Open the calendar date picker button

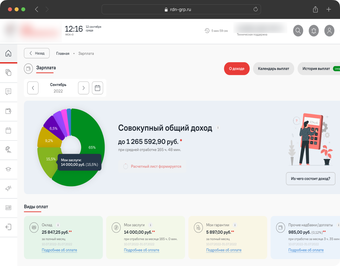pyautogui.click(x=98, y=88)
